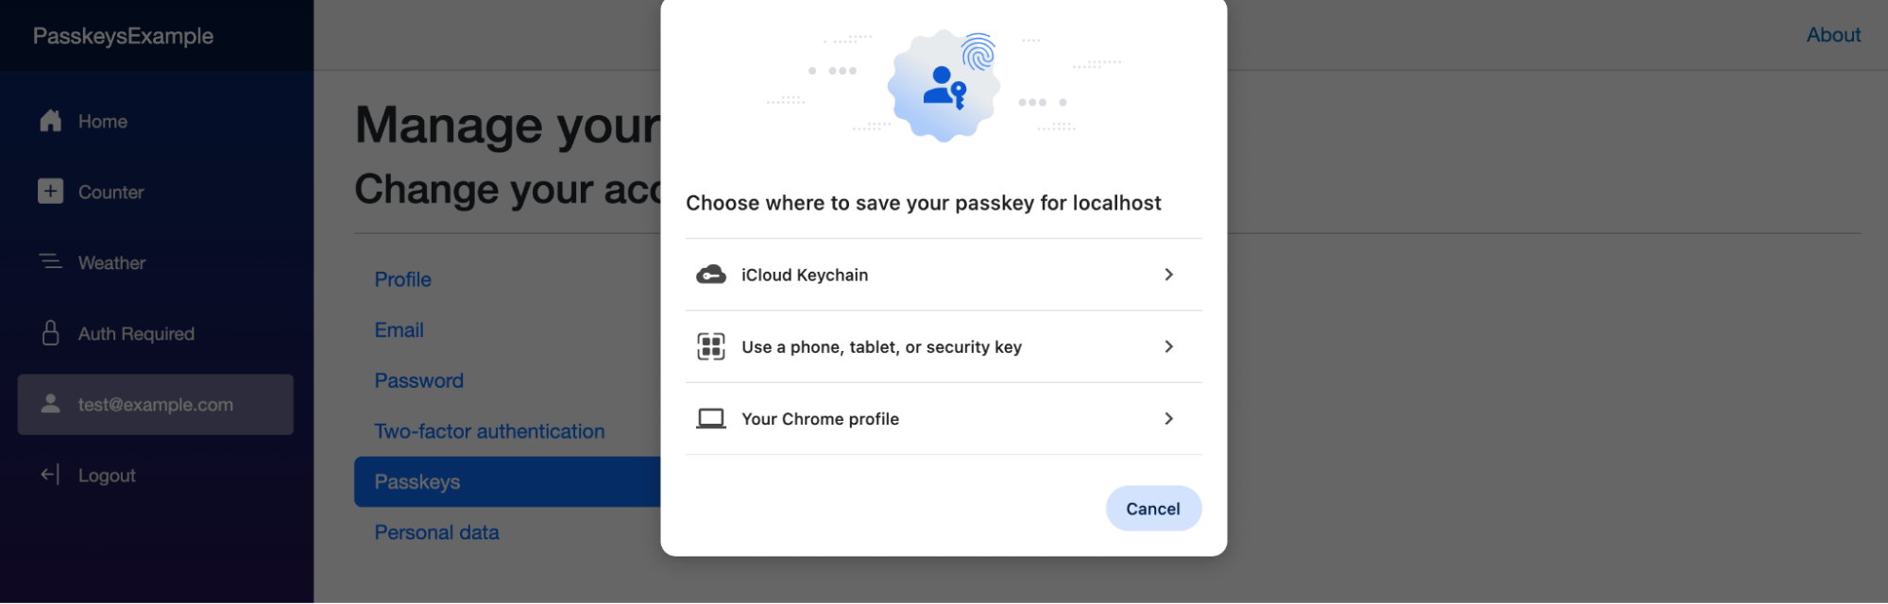Screen dimensions: 1888x604
Task: Expand phone, tablet, or security key chevron
Action: click(x=1168, y=346)
